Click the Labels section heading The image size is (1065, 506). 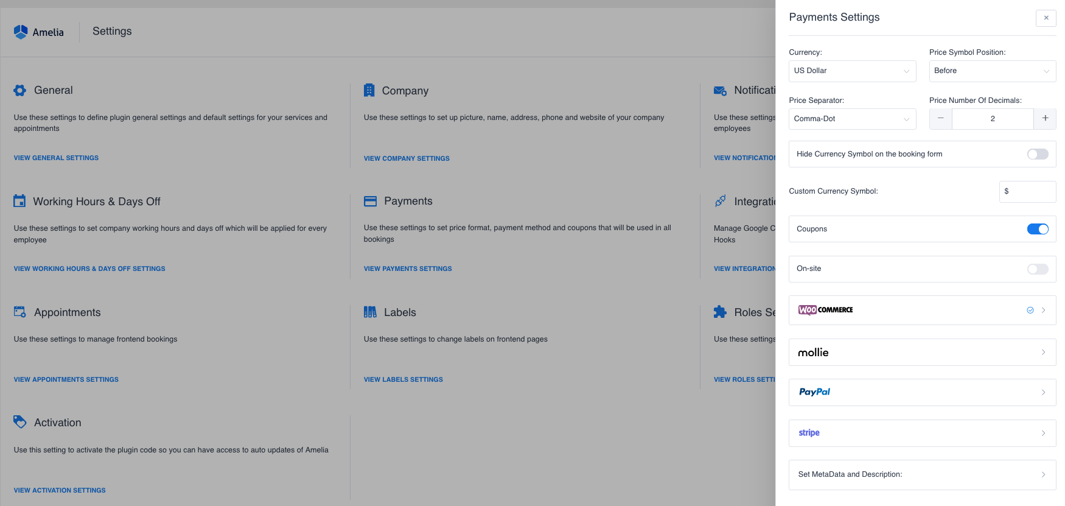400,312
